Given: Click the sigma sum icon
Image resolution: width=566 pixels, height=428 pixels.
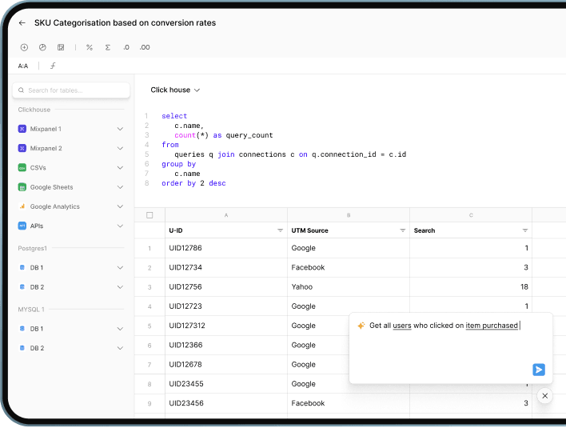Looking at the screenshot, I should 108,48.
